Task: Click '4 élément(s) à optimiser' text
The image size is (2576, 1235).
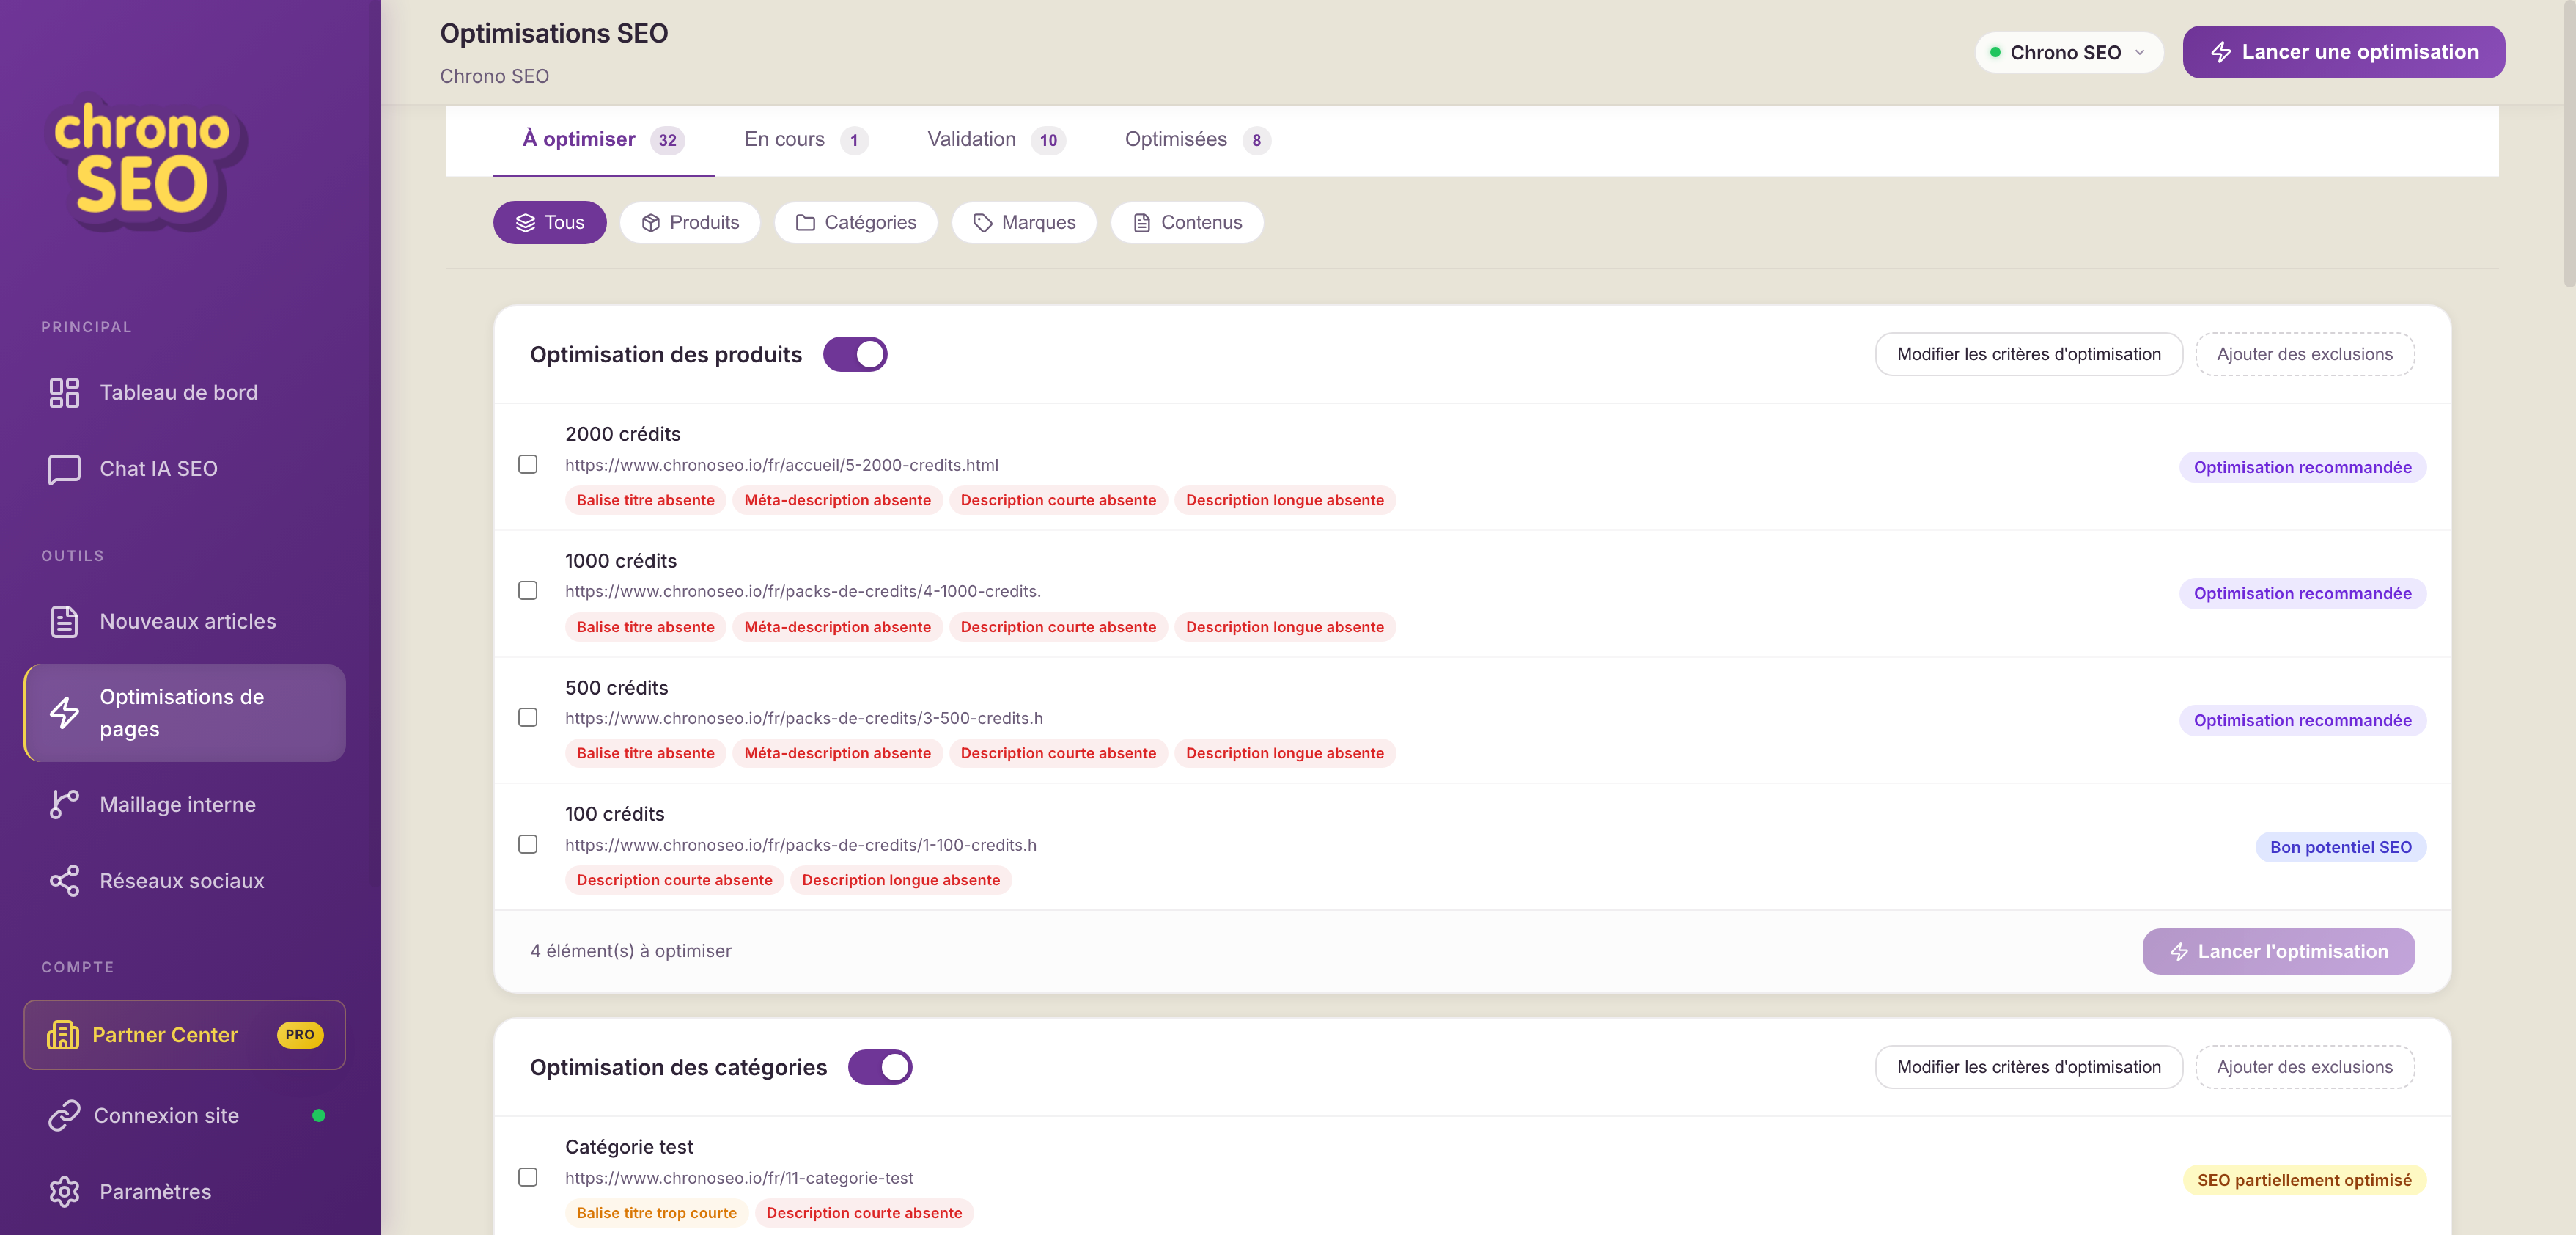Action: (x=630, y=952)
